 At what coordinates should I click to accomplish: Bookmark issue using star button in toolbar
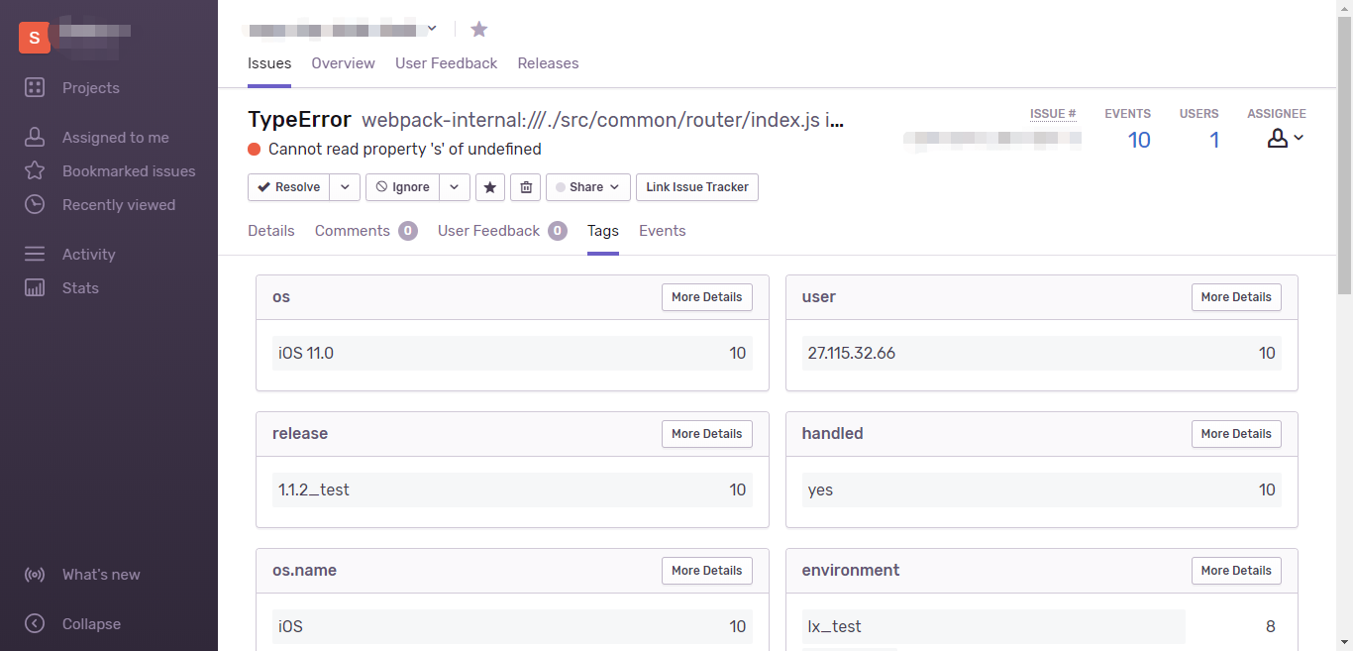[489, 187]
